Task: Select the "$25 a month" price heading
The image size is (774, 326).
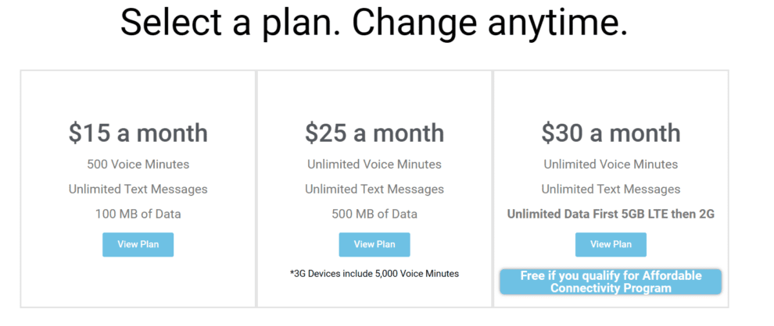Action: (374, 133)
